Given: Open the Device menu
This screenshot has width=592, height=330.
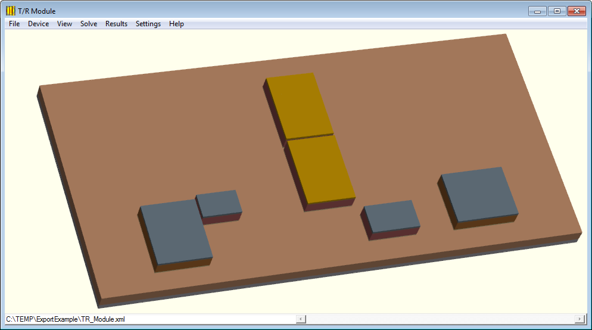Looking at the screenshot, I should [x=38, y=24].
